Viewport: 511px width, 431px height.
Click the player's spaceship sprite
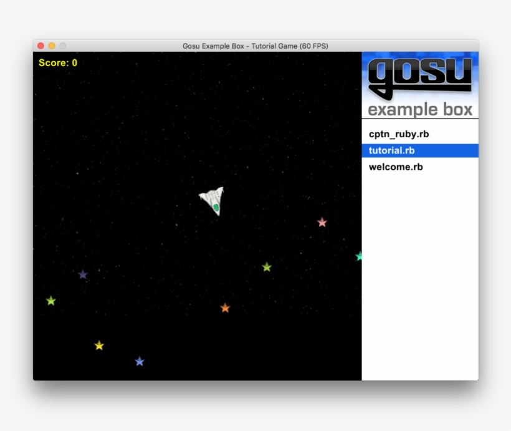[x=212, y=198]
